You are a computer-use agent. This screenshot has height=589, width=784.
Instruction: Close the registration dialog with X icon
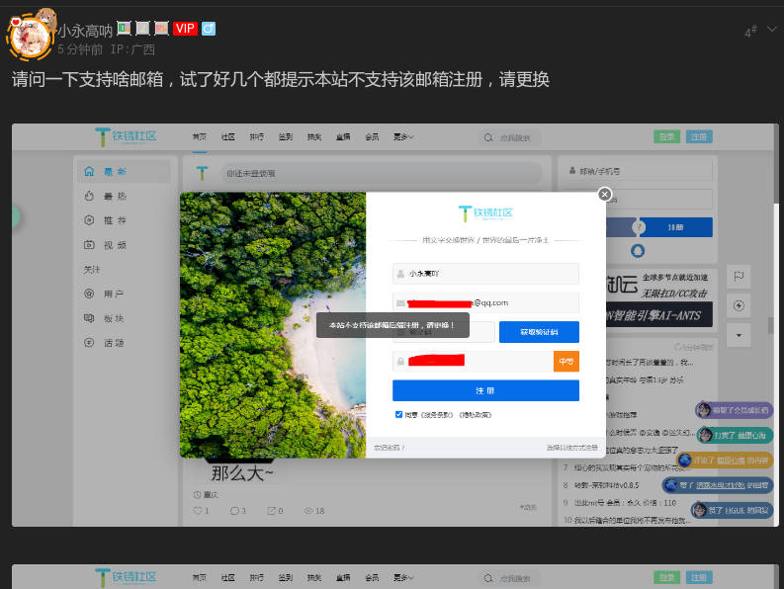click(605, 195)
